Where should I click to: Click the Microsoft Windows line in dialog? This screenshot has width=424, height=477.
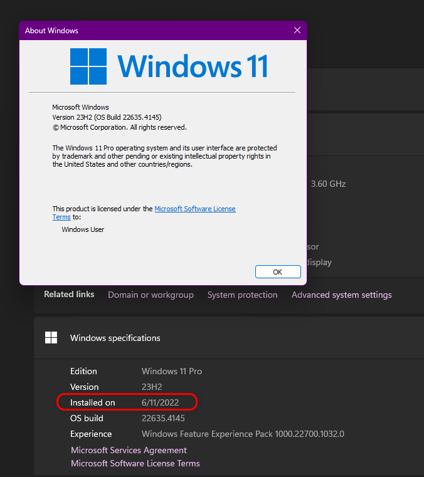80,107
